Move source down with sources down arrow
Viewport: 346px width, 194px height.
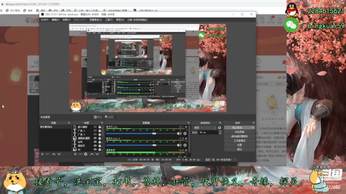click(97, 154)
